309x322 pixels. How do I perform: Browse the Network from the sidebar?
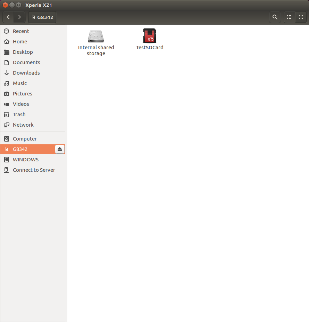click(x=23, y=125)
